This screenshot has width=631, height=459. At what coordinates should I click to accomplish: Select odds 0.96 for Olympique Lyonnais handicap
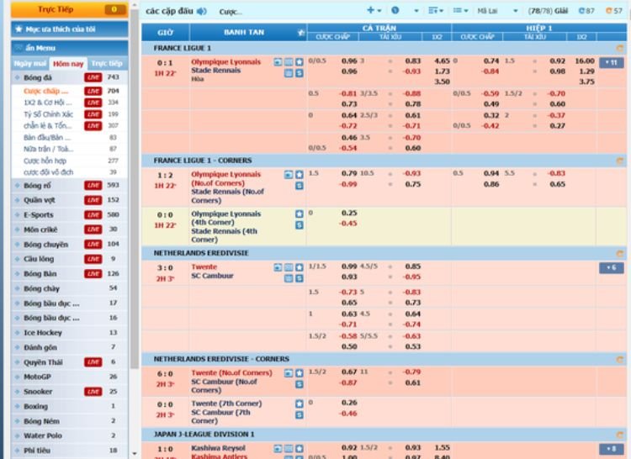[x=349, y=61]
